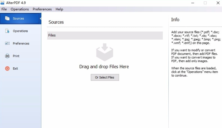
Task: Open the Help menu
Action: click(59, 9)
